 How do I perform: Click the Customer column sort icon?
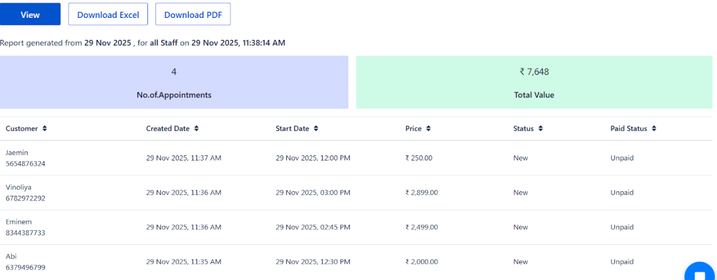pyautogui.click(x=44, y=129)
